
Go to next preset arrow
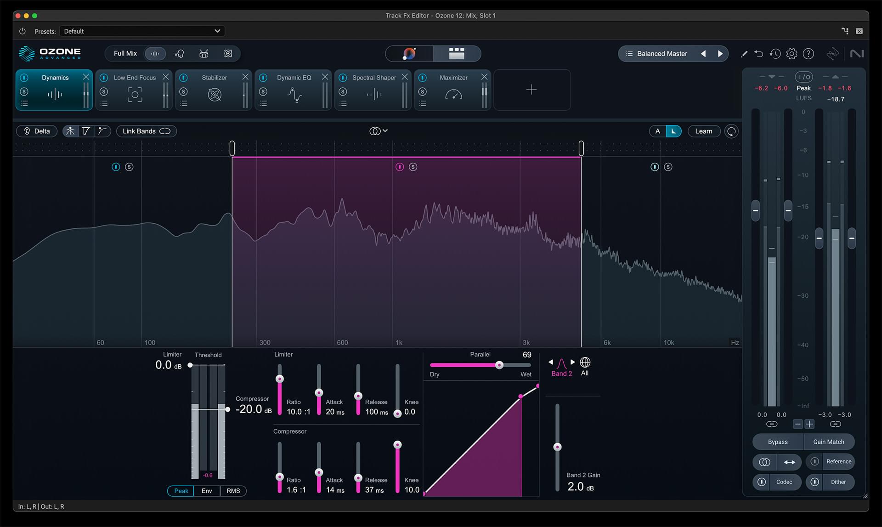click(x=720, y=54)
